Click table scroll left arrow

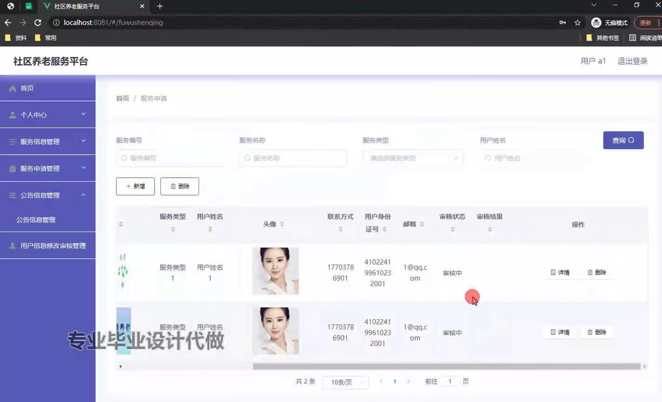click(120, 366)
